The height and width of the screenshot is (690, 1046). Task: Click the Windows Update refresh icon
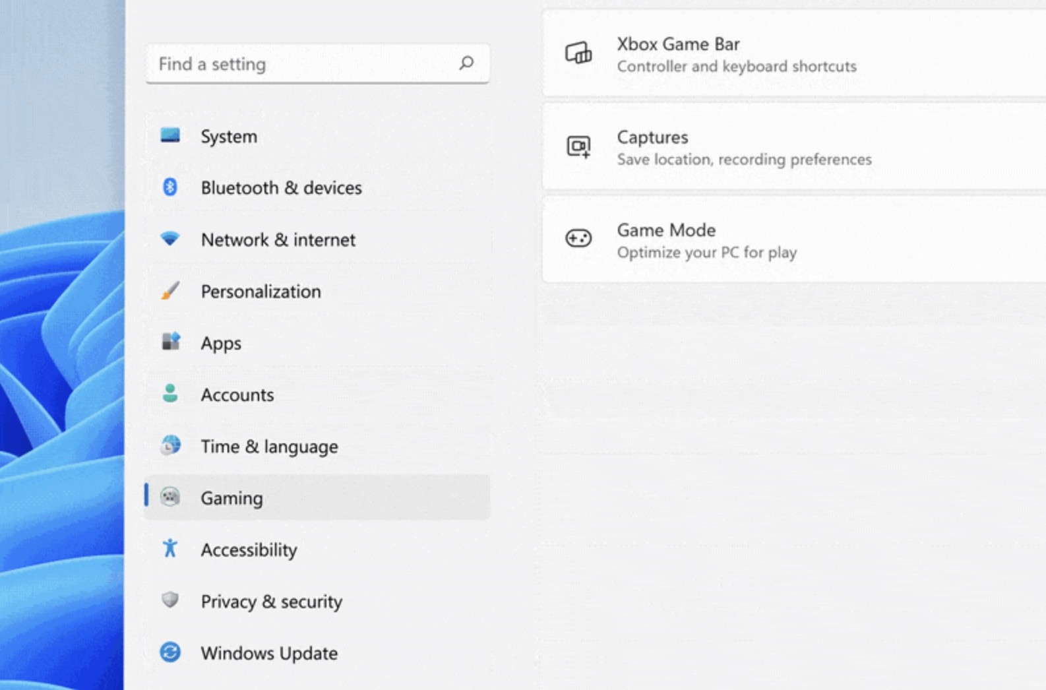tap(170, 652)
